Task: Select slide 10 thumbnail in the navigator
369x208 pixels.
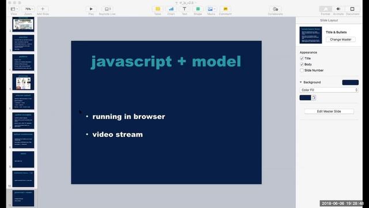Action: [23, 179]
